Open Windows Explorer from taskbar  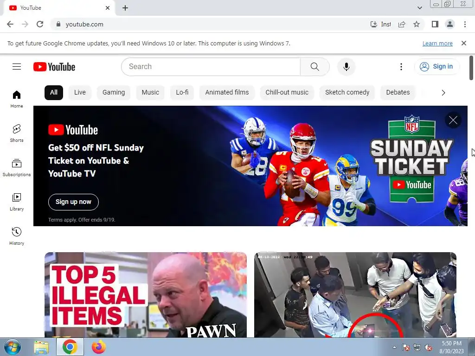[41, 347]
